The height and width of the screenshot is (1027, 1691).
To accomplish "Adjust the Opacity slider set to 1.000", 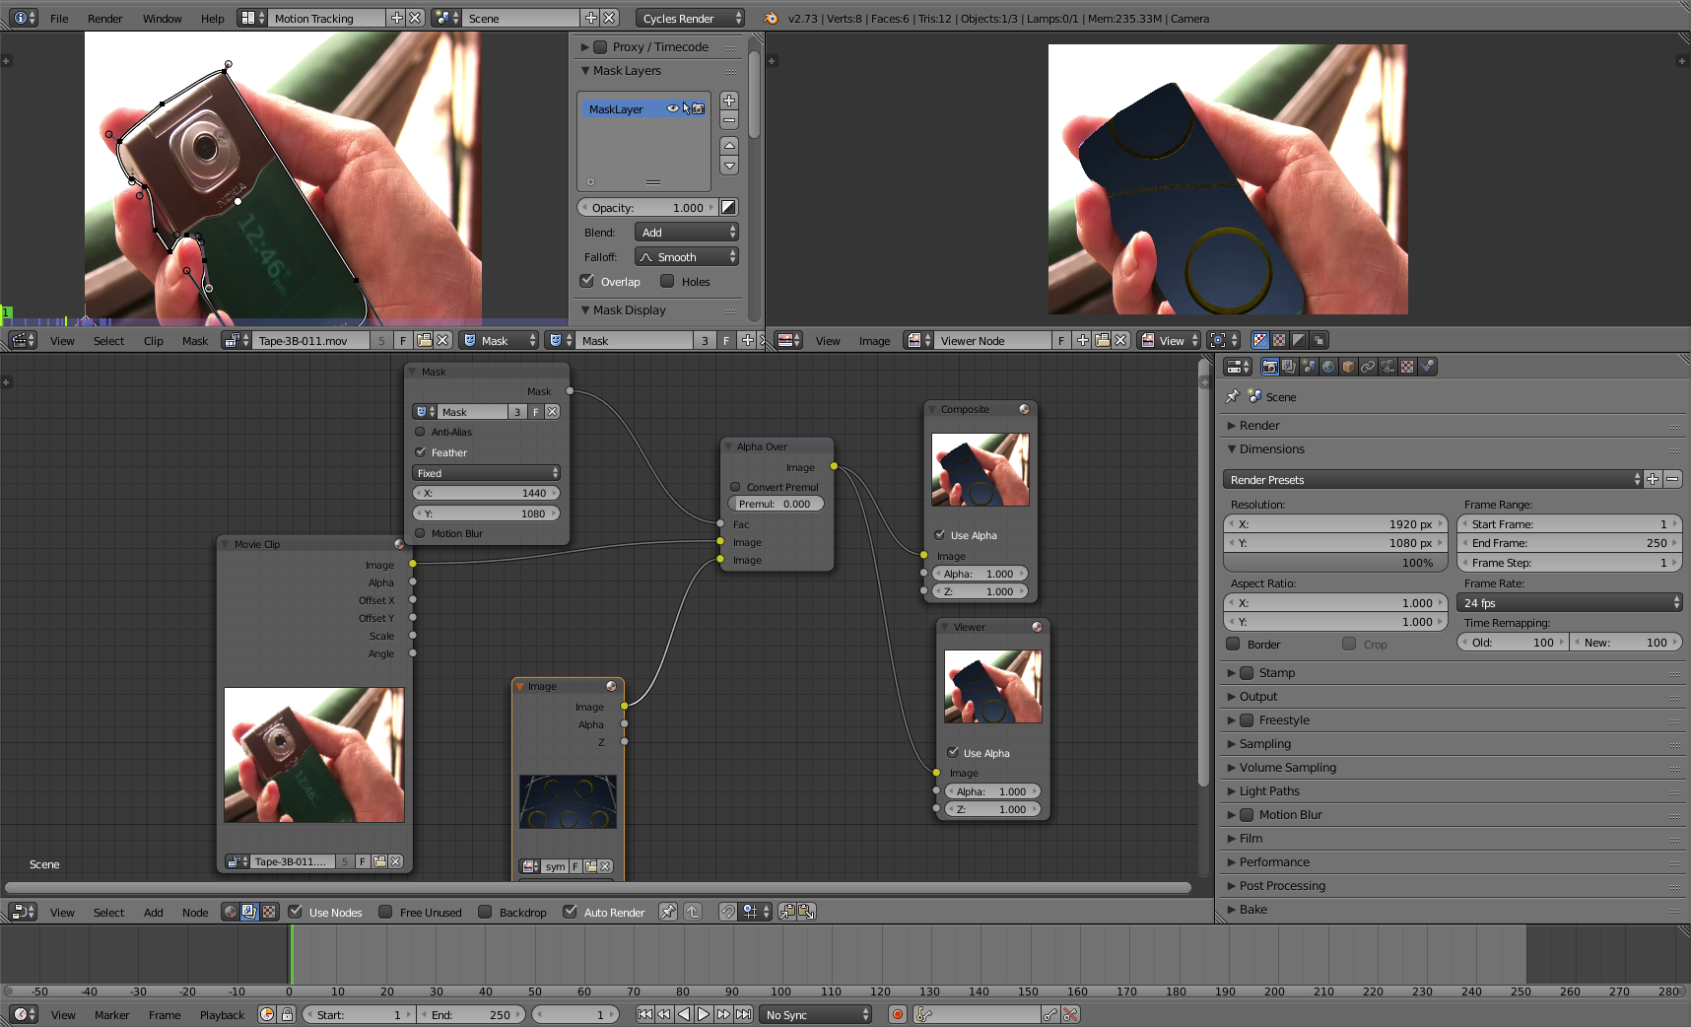I will click(x=646, y=207).
